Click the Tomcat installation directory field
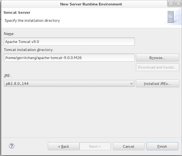 tap(69, 58)
